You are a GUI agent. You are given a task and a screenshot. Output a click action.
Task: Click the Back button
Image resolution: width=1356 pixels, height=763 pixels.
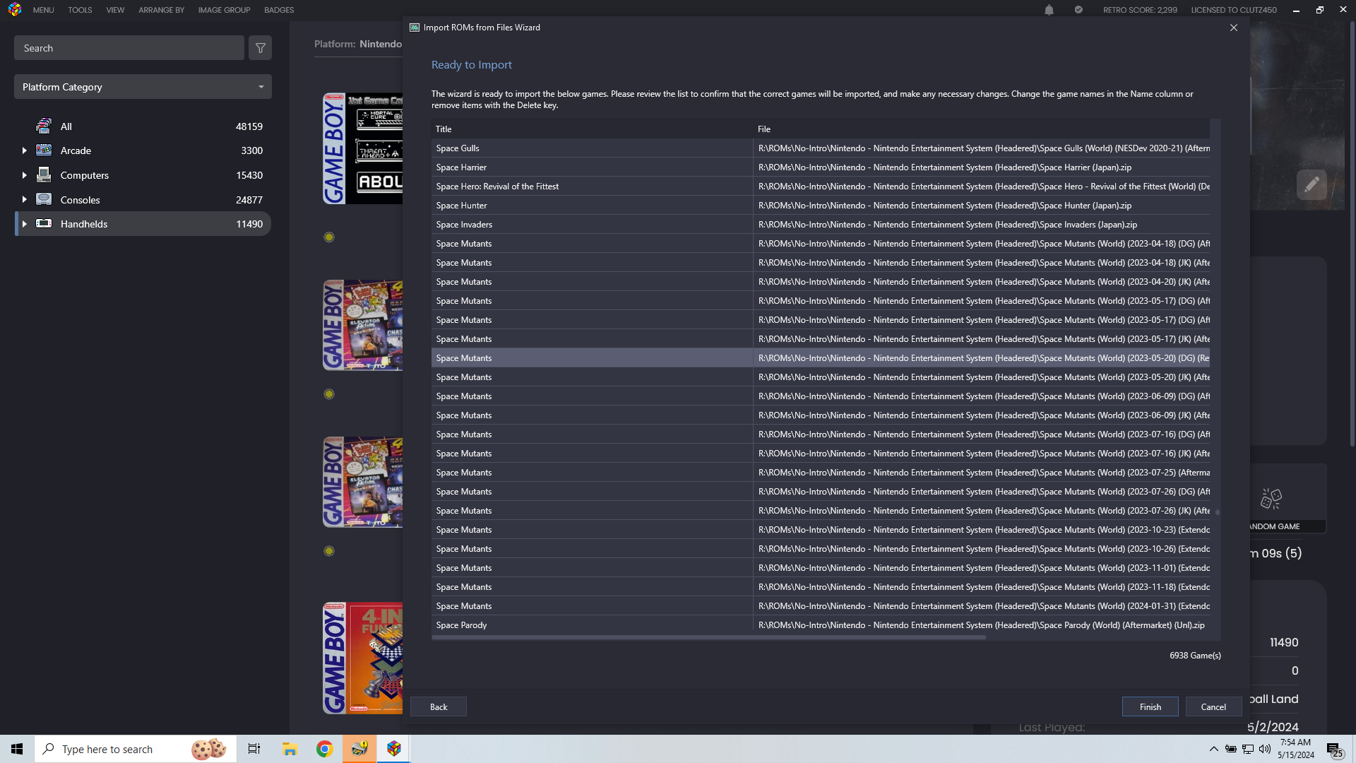tap(439, 706)
